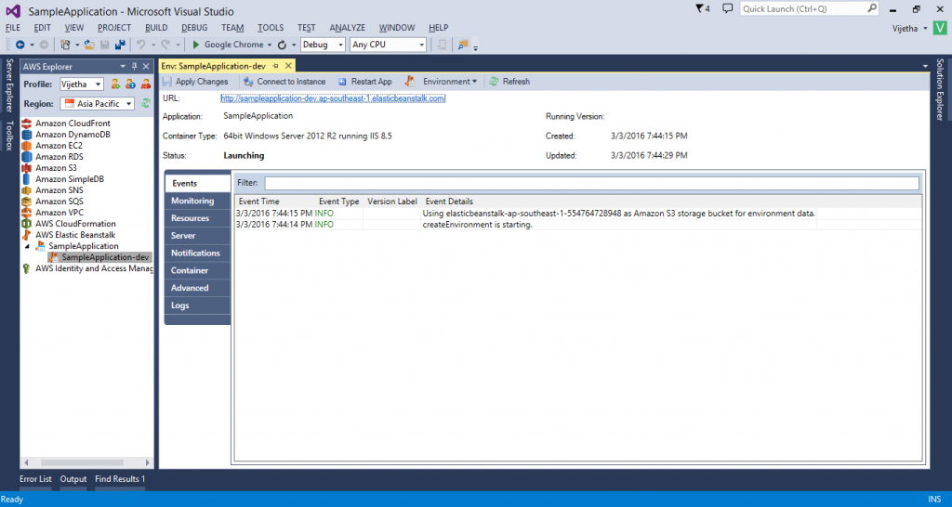Click the Apply Changes button
Screen dimensions: 952x507
coord(194,82)
